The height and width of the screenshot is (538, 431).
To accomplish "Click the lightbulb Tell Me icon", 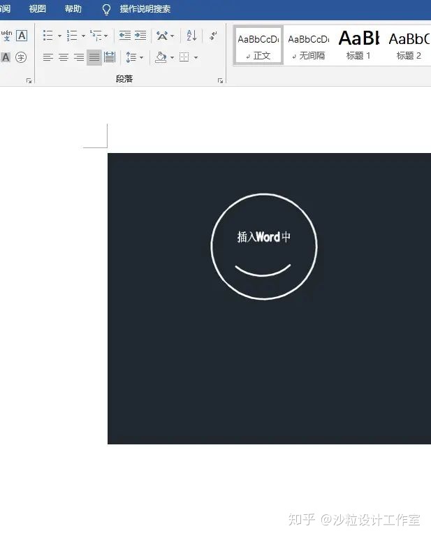I will click(x=106, y=9).
